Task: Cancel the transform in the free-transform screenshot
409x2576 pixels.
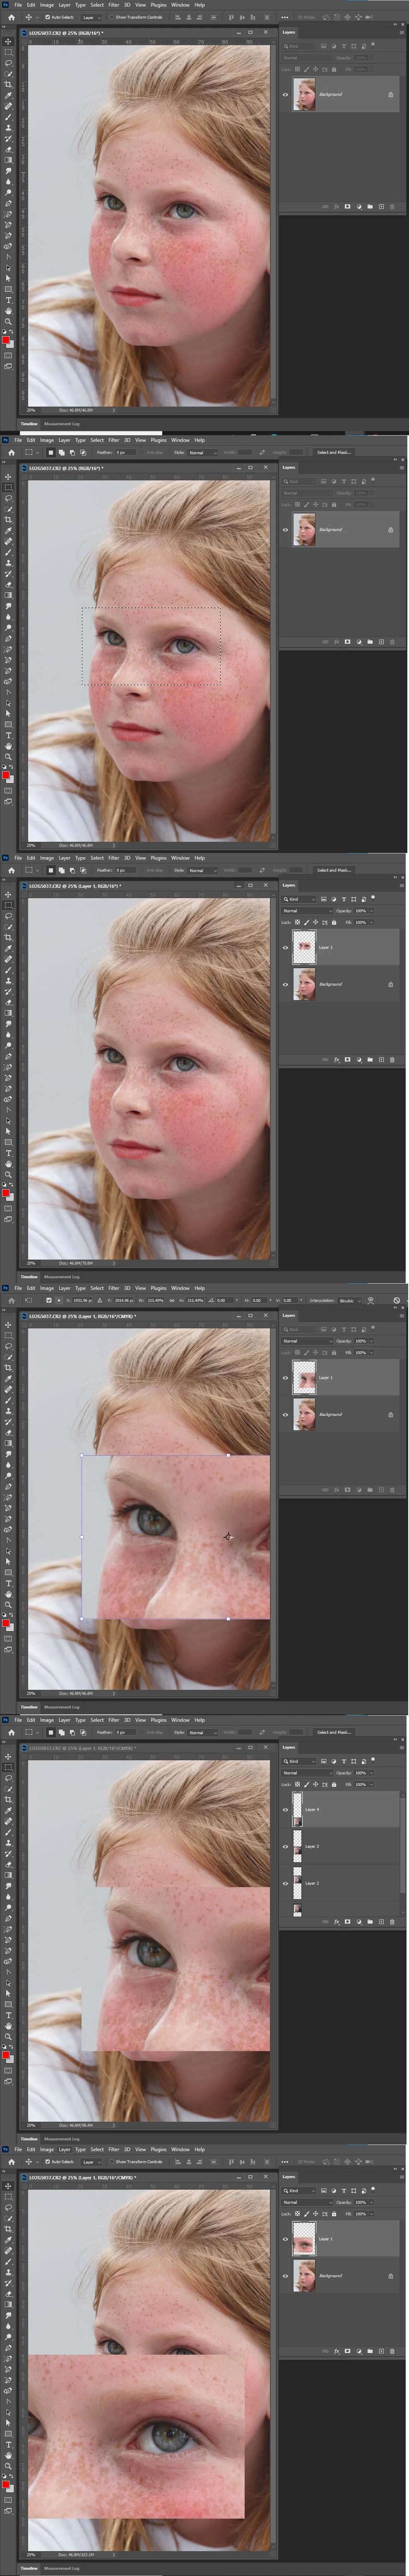Action: click(396, 1301)
